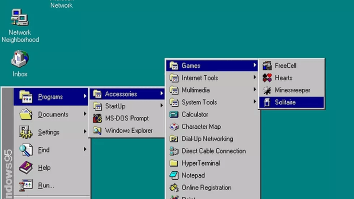Click the Online Registration label

coord(206,188)
